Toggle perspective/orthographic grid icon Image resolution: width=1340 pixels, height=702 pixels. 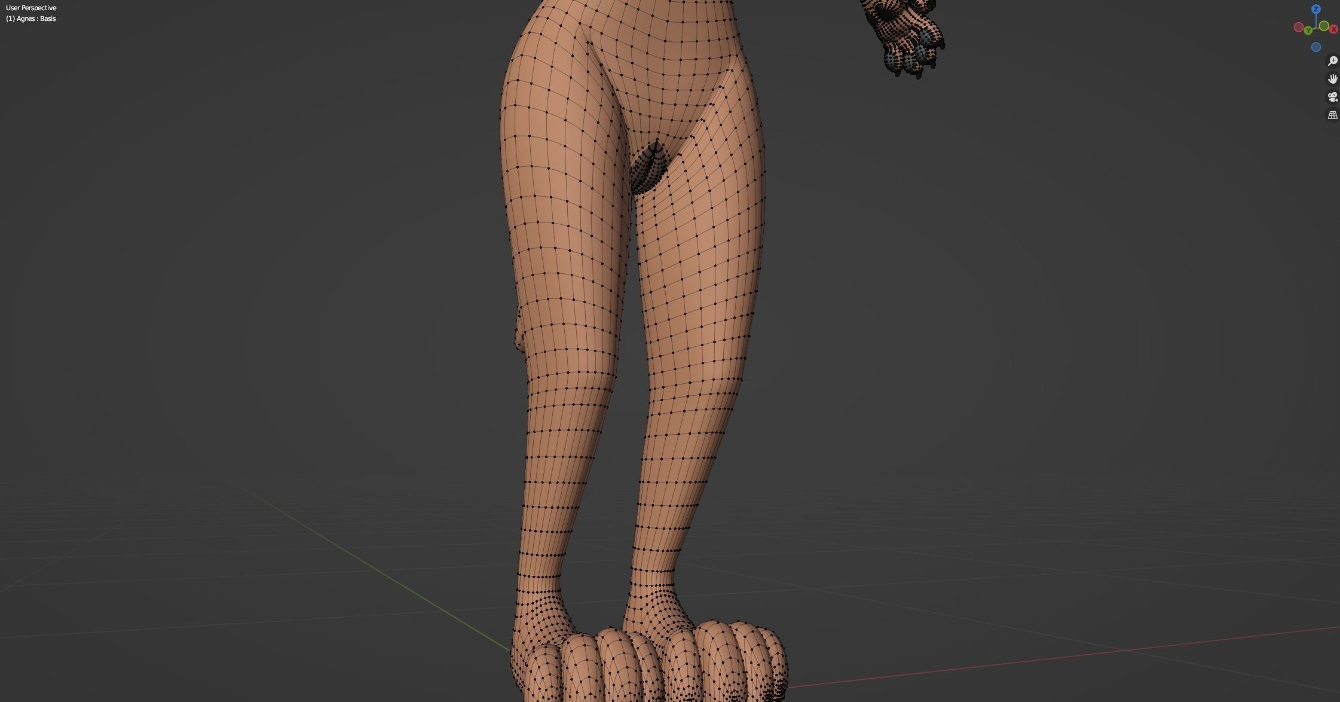coord(1332,115)
